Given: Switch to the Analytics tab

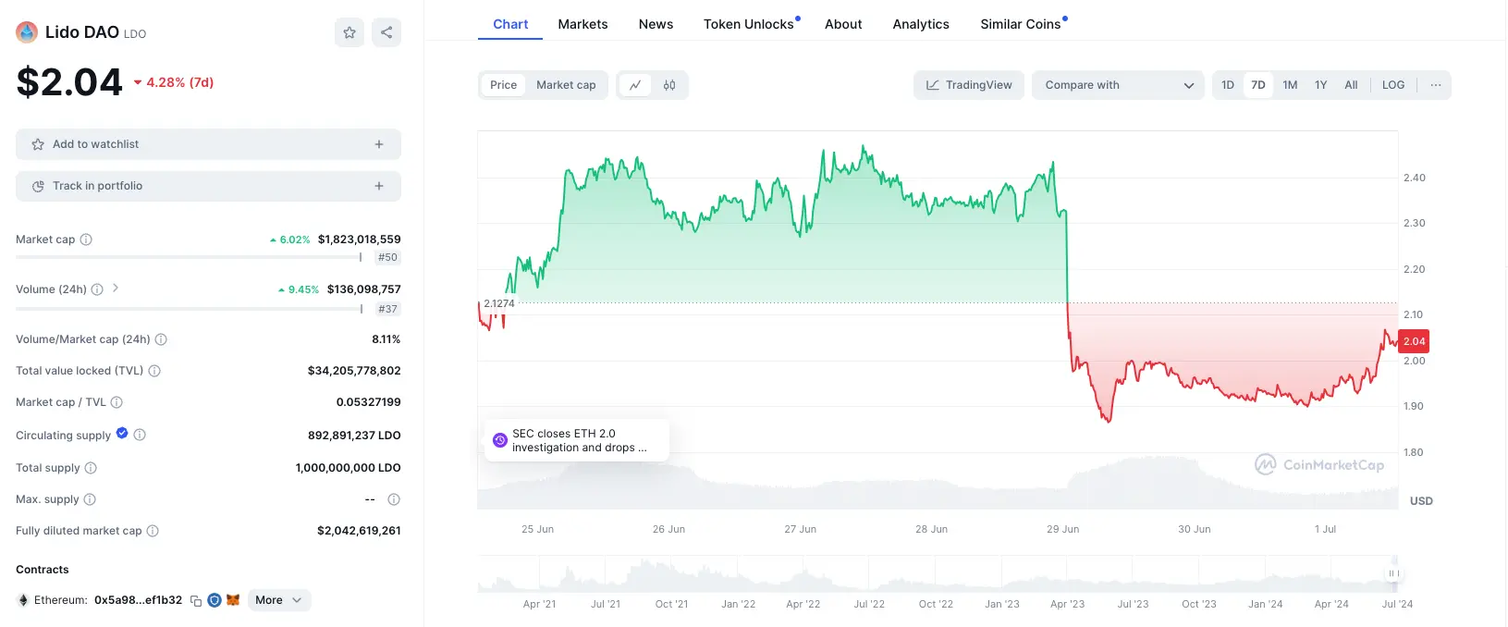Looking at the screenshot, I should click(x=920, y=24).
